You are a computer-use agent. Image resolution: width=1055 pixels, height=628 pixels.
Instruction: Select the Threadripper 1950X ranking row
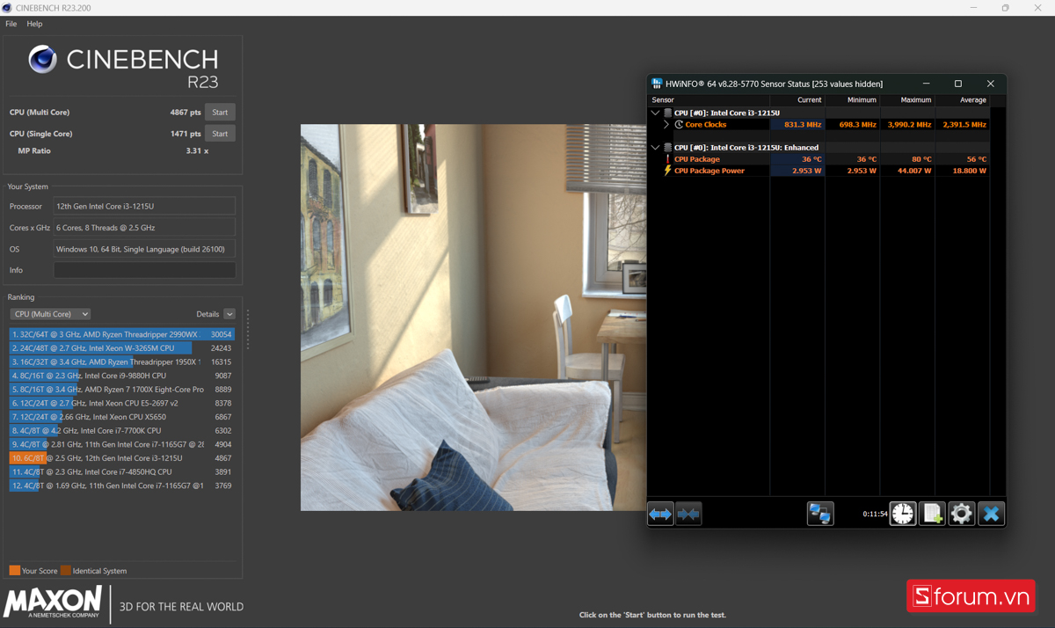tap(122, 361)
